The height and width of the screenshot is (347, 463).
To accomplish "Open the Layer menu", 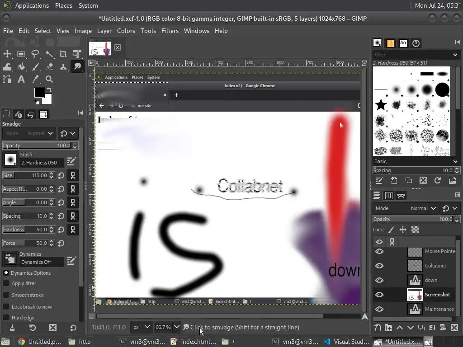I will pos(104,31).
